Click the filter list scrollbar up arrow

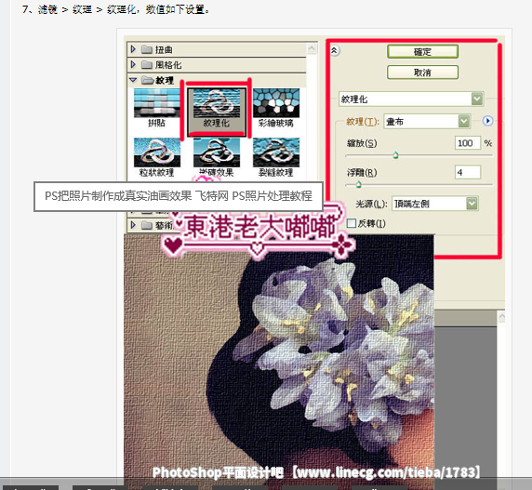[x=312, y=48]
